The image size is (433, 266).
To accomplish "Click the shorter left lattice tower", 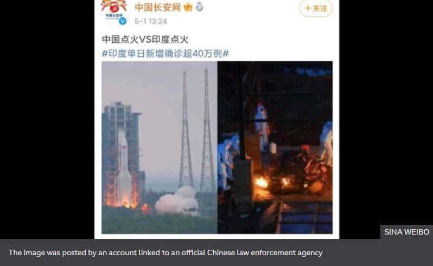I will coord(186,129).
